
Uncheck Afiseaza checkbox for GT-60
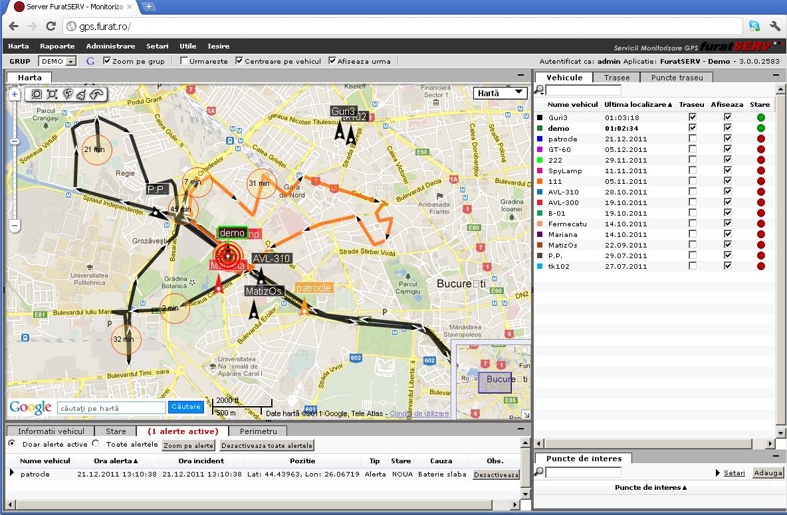click(x=728, y=149)
